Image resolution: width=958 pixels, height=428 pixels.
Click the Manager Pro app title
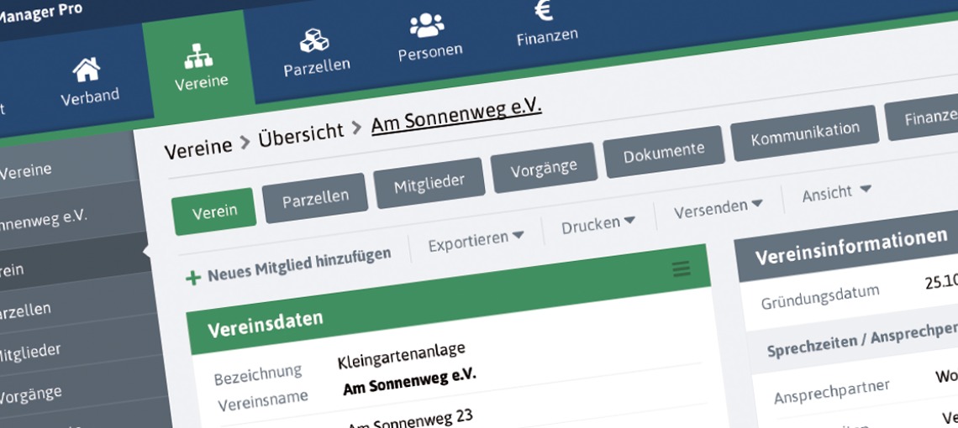[x=39, y=14]
